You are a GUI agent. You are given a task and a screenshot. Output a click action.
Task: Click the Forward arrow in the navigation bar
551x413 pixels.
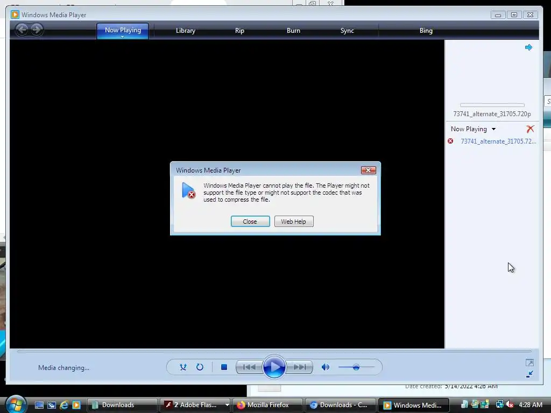coord(37,30)
